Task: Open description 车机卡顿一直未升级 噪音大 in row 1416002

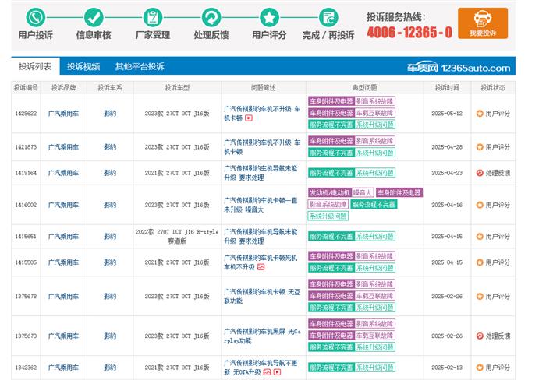Action: tap(261, 205)
